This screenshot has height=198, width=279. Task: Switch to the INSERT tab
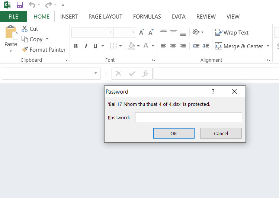coord(69,16)
